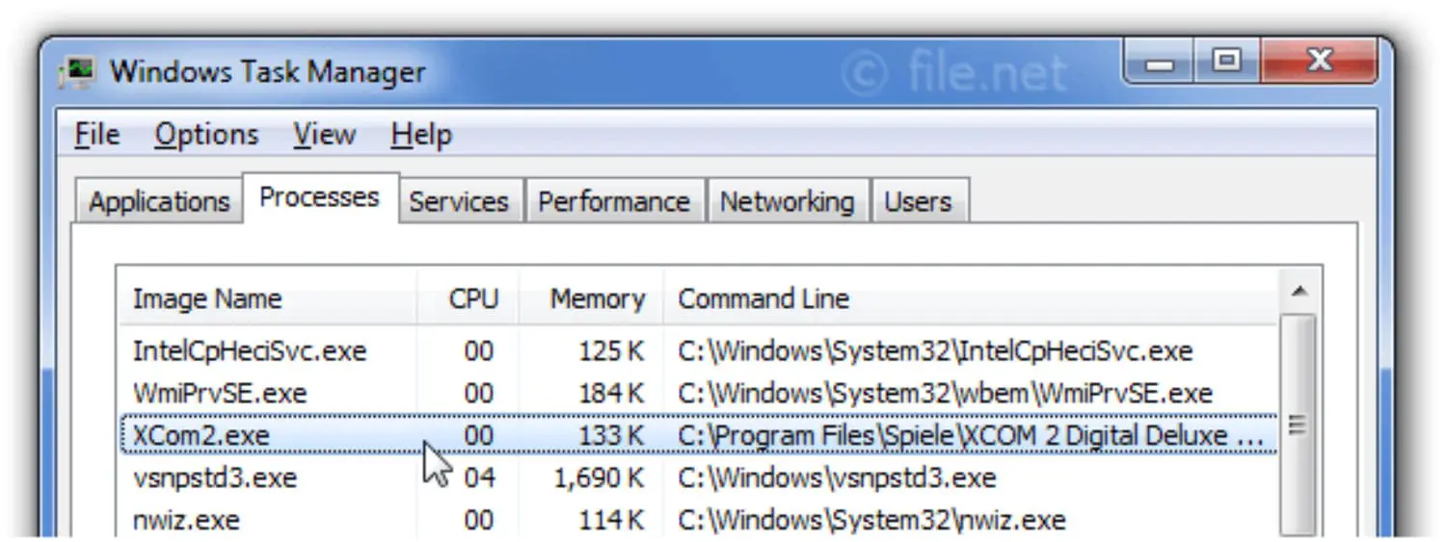Open the Options menu
Image resolution: width=1446 pixels, height=542 pixels.
206,135
